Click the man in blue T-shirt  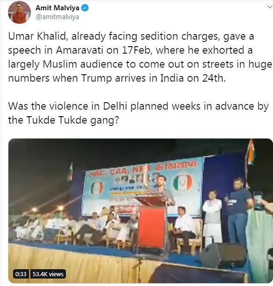point(238,211)
